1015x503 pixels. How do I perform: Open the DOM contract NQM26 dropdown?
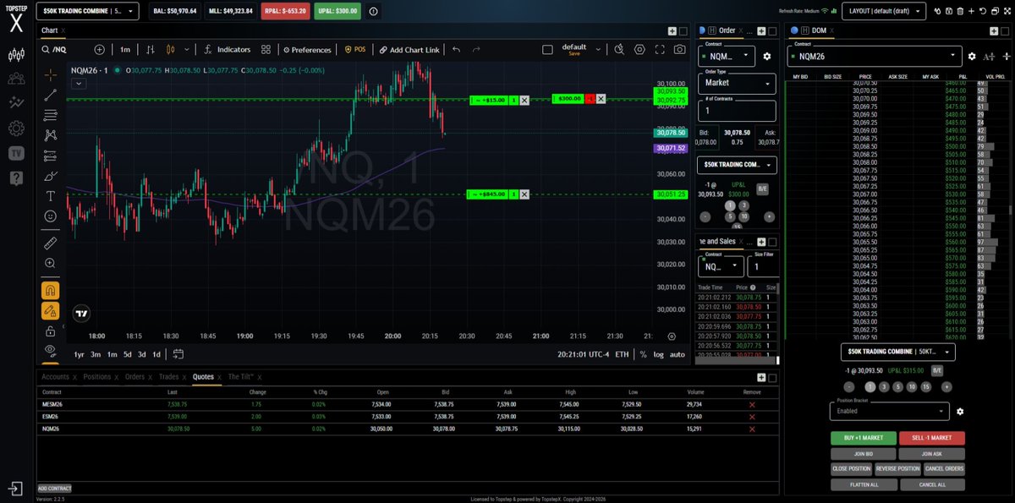[875, 56]
